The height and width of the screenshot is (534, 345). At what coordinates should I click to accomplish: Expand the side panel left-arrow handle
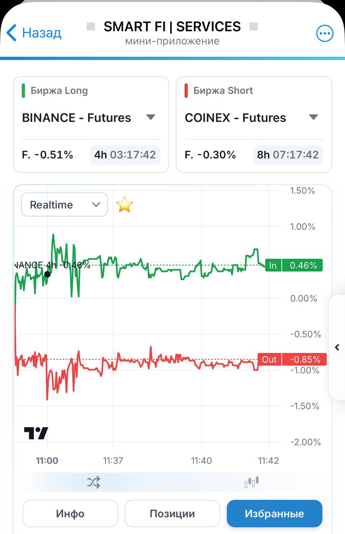[337, 347]
